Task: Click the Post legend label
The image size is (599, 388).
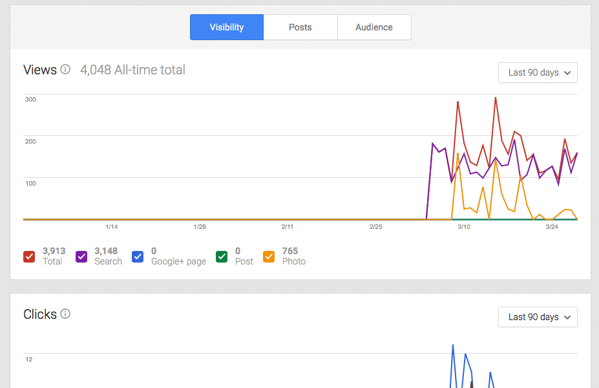Action: pos(244,261)
